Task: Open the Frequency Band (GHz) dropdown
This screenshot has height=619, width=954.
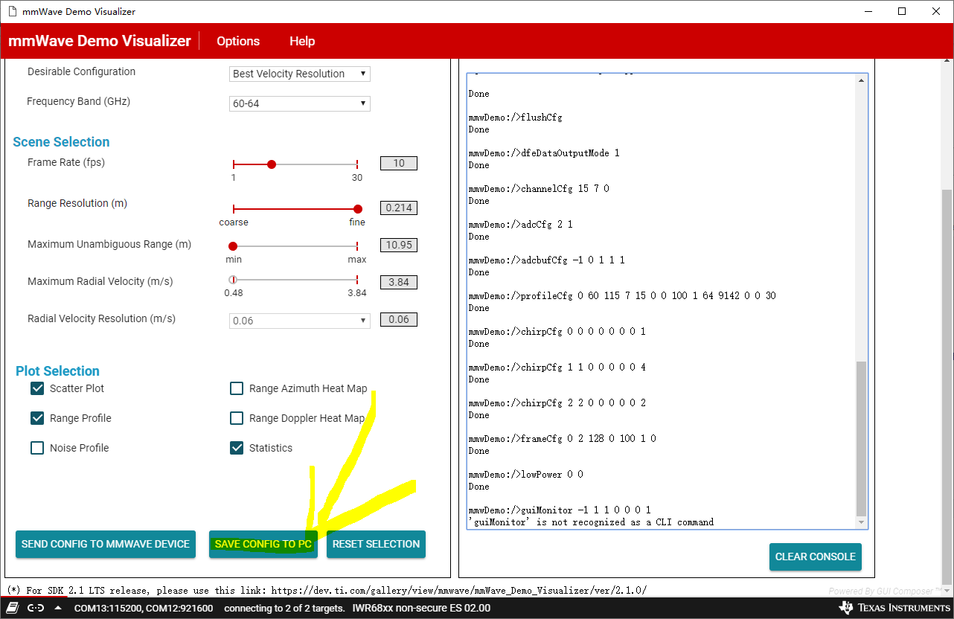Action: pyautogui.click(x=300, y=103)
